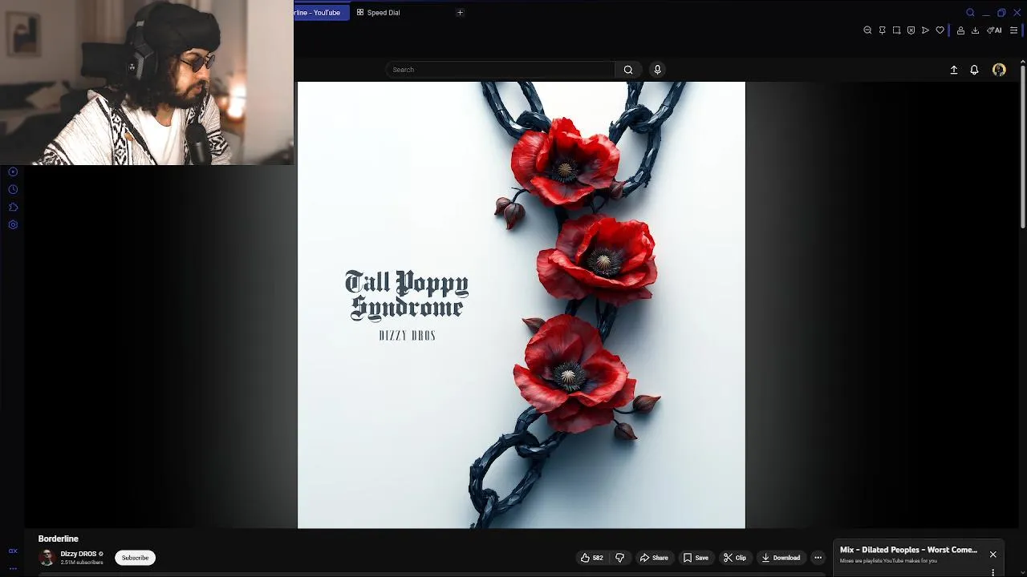The height and width of the screenshot is (577, 1027).
Task: Click the Borderline video title
Action: click(59, 539)
